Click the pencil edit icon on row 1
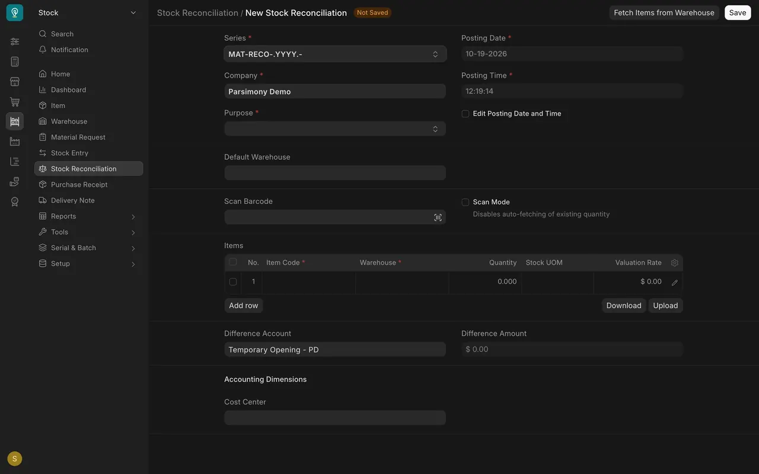This screenshot has width=759, height=474. 674,283
